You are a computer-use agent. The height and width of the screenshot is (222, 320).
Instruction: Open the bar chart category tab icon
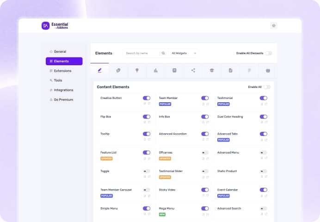(156, 70)
